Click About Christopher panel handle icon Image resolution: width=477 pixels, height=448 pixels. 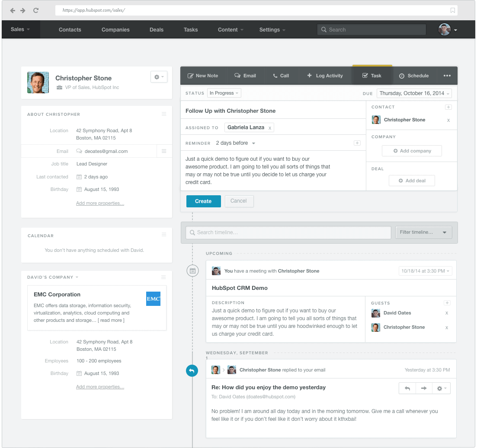coord(164,114)
